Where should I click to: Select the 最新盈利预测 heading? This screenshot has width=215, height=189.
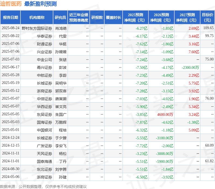click(40, 4)
